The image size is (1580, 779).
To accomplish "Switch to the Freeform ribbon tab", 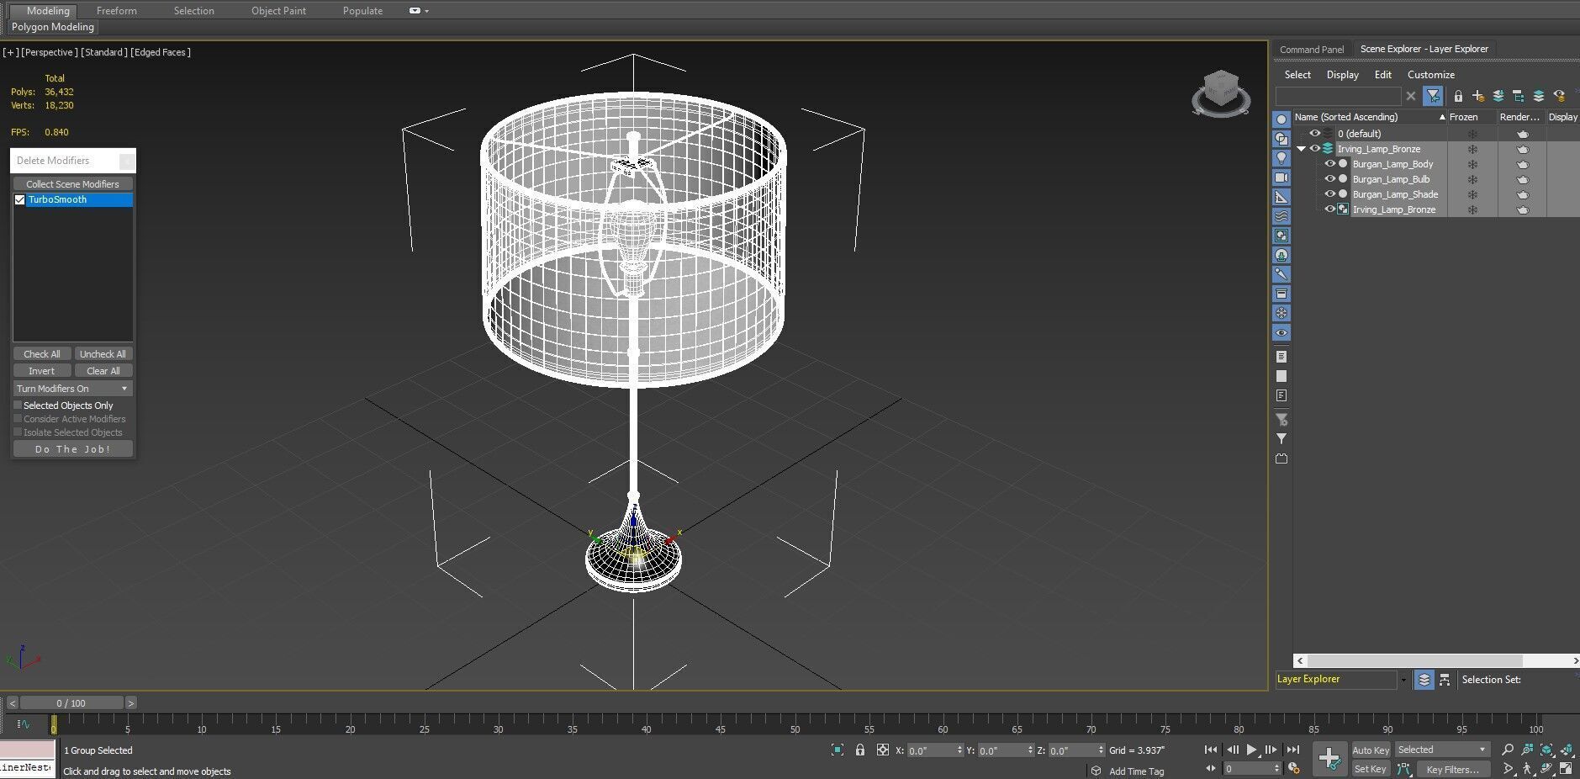I will [x=116, y=11].
